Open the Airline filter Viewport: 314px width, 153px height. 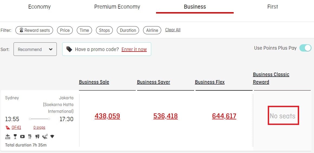152,30
